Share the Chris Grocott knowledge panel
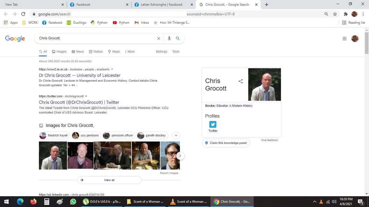The width and height of the screenshot is (369, 207). [241, 81]
